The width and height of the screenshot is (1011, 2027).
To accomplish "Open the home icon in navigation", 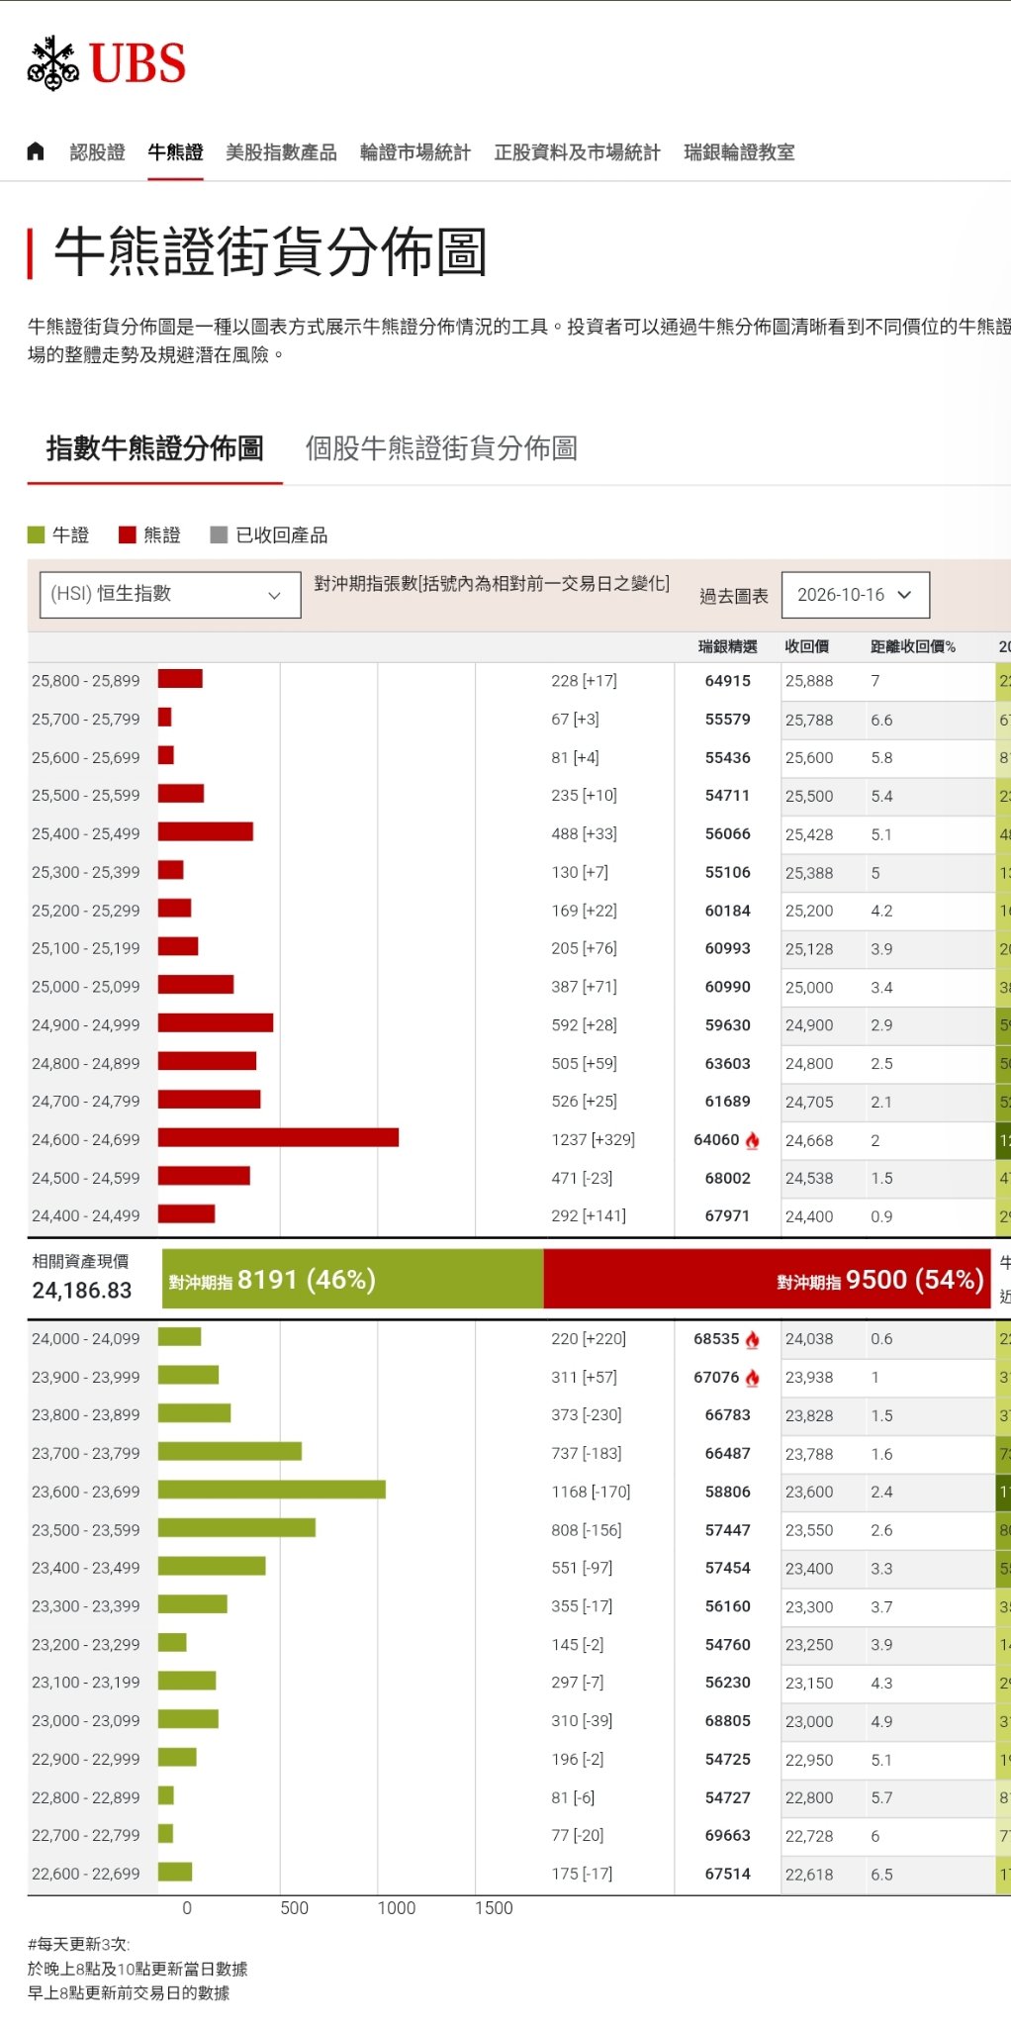I will tap(36, 151).
